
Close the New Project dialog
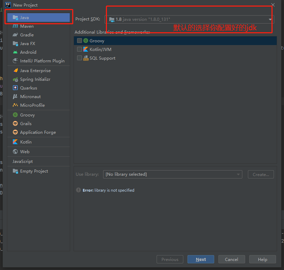273,5
